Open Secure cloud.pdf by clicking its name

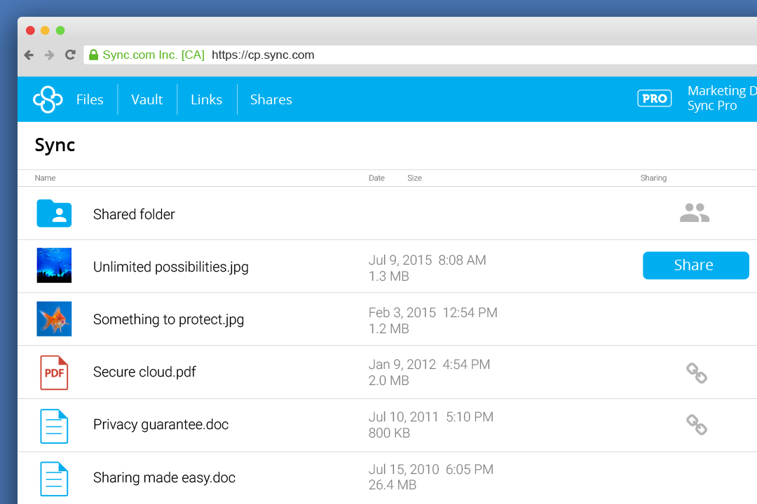[144, 372]
